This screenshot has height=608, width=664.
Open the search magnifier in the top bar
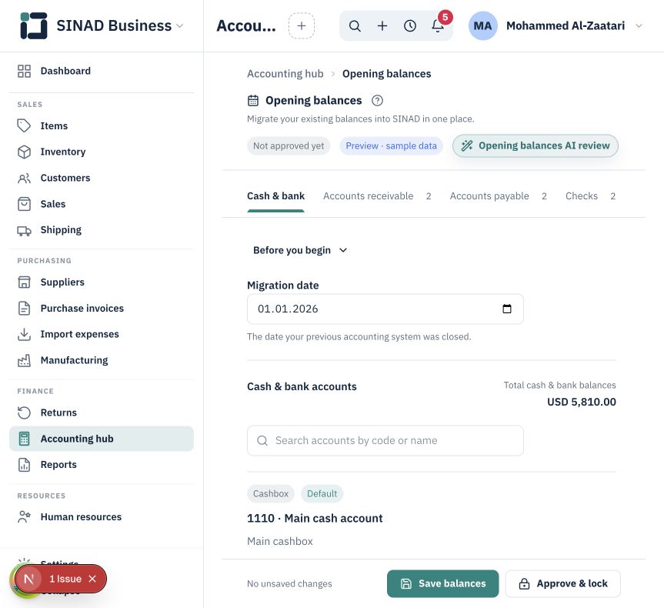point(355,26)
